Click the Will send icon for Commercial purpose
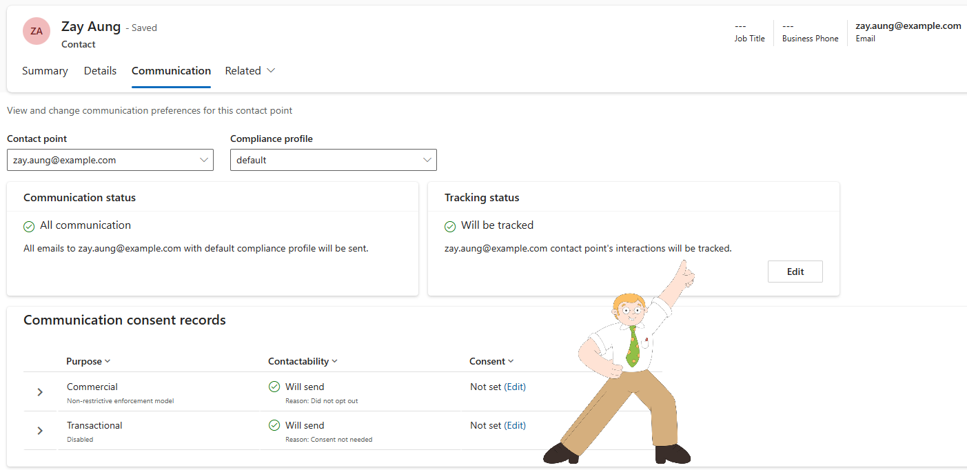 tap(274, 387)
